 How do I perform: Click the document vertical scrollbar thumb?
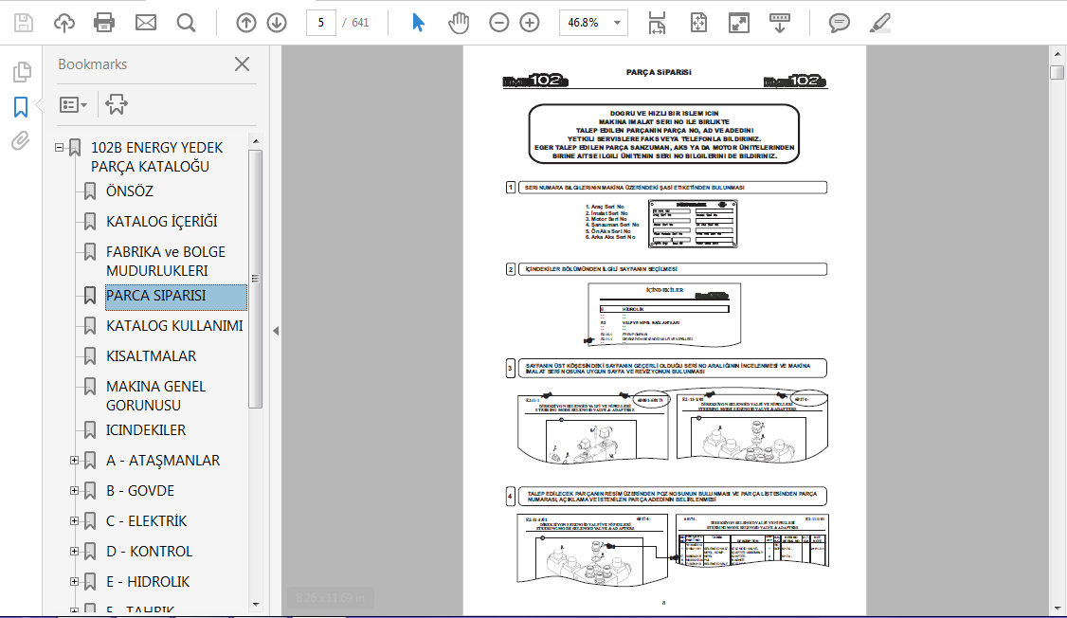click(1057, 72)
